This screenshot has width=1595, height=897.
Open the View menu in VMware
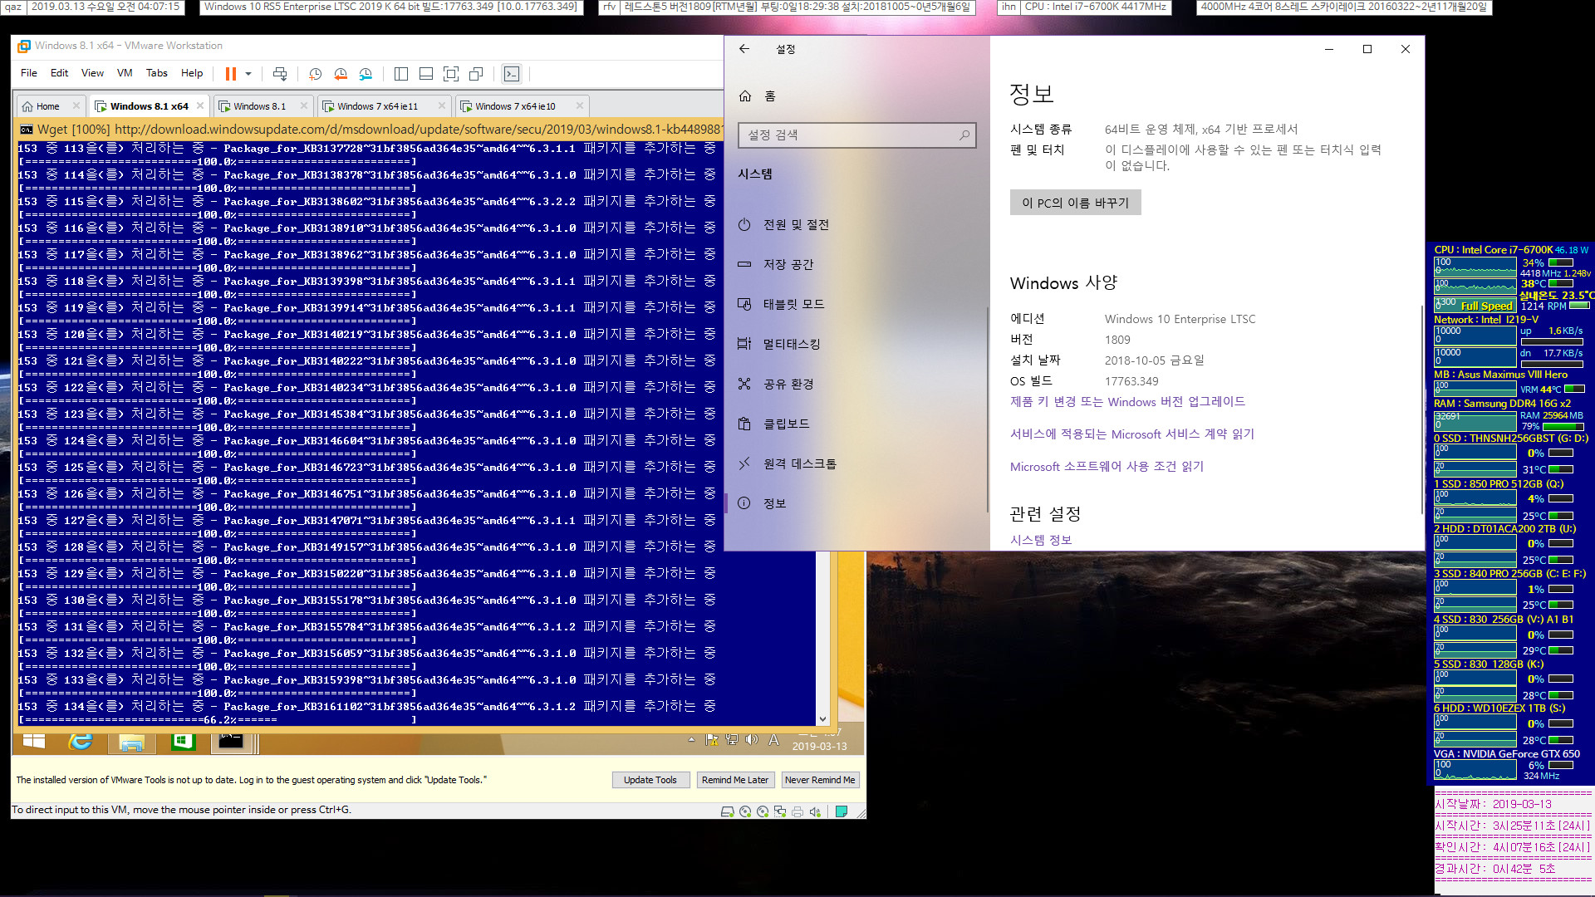tap(92, 73)
